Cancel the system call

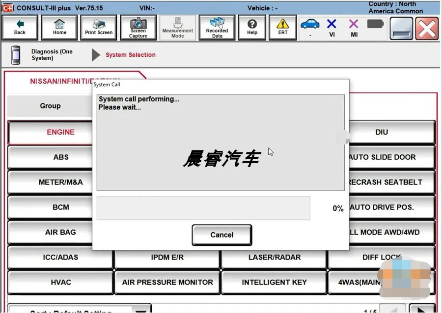tap(222, 235)
